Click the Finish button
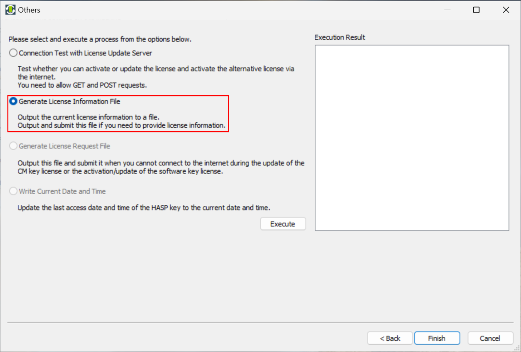The height and width of the screenshot is (352, 521). coord(437,338)
